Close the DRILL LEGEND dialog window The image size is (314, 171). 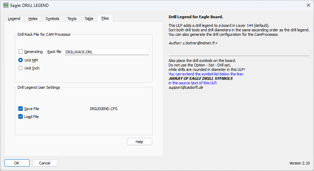[308, 5]
